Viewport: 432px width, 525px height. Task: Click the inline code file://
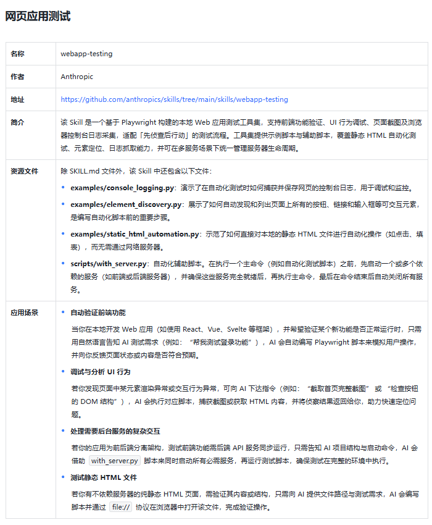(121, 507)
